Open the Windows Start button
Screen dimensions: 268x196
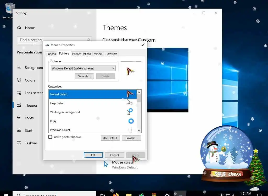(x=6, y=194)
